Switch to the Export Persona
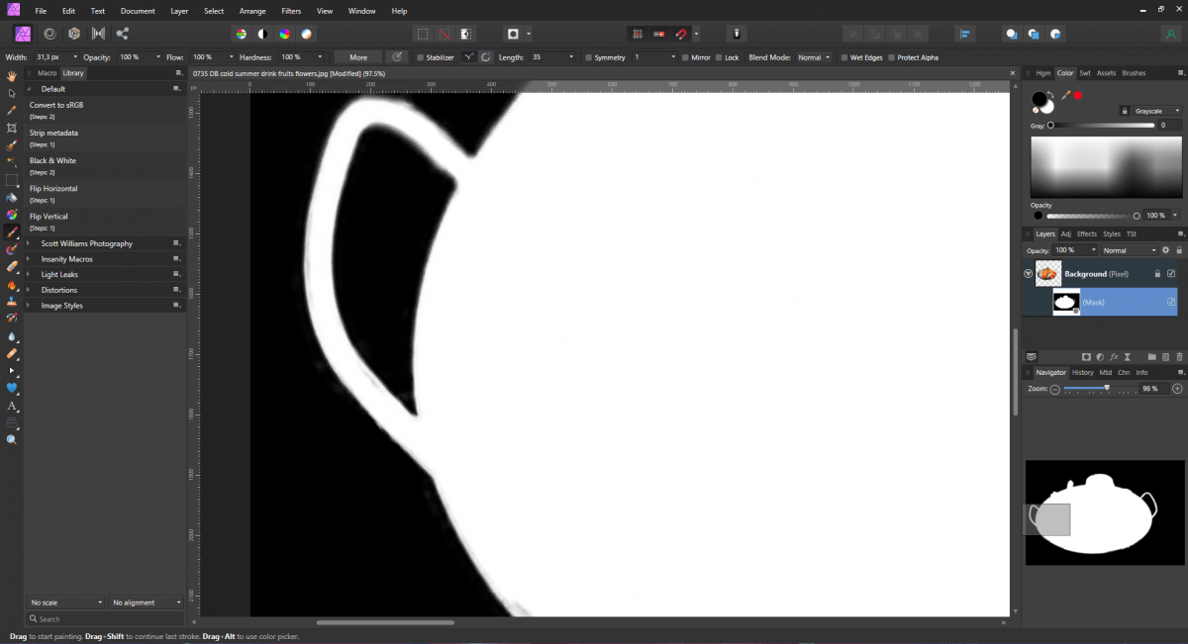 pos(123,33)
